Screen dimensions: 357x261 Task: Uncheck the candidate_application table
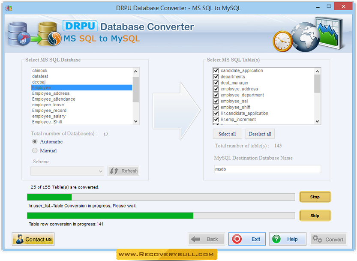coord(216,71)
